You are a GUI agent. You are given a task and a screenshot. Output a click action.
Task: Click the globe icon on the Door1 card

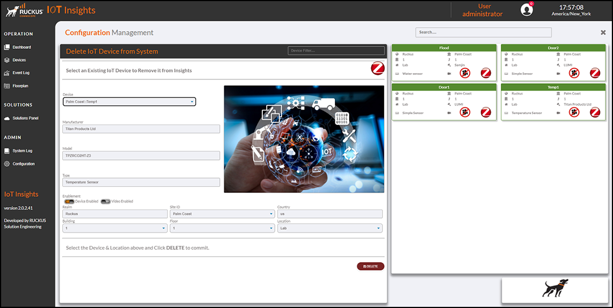(x=397, y=94)
